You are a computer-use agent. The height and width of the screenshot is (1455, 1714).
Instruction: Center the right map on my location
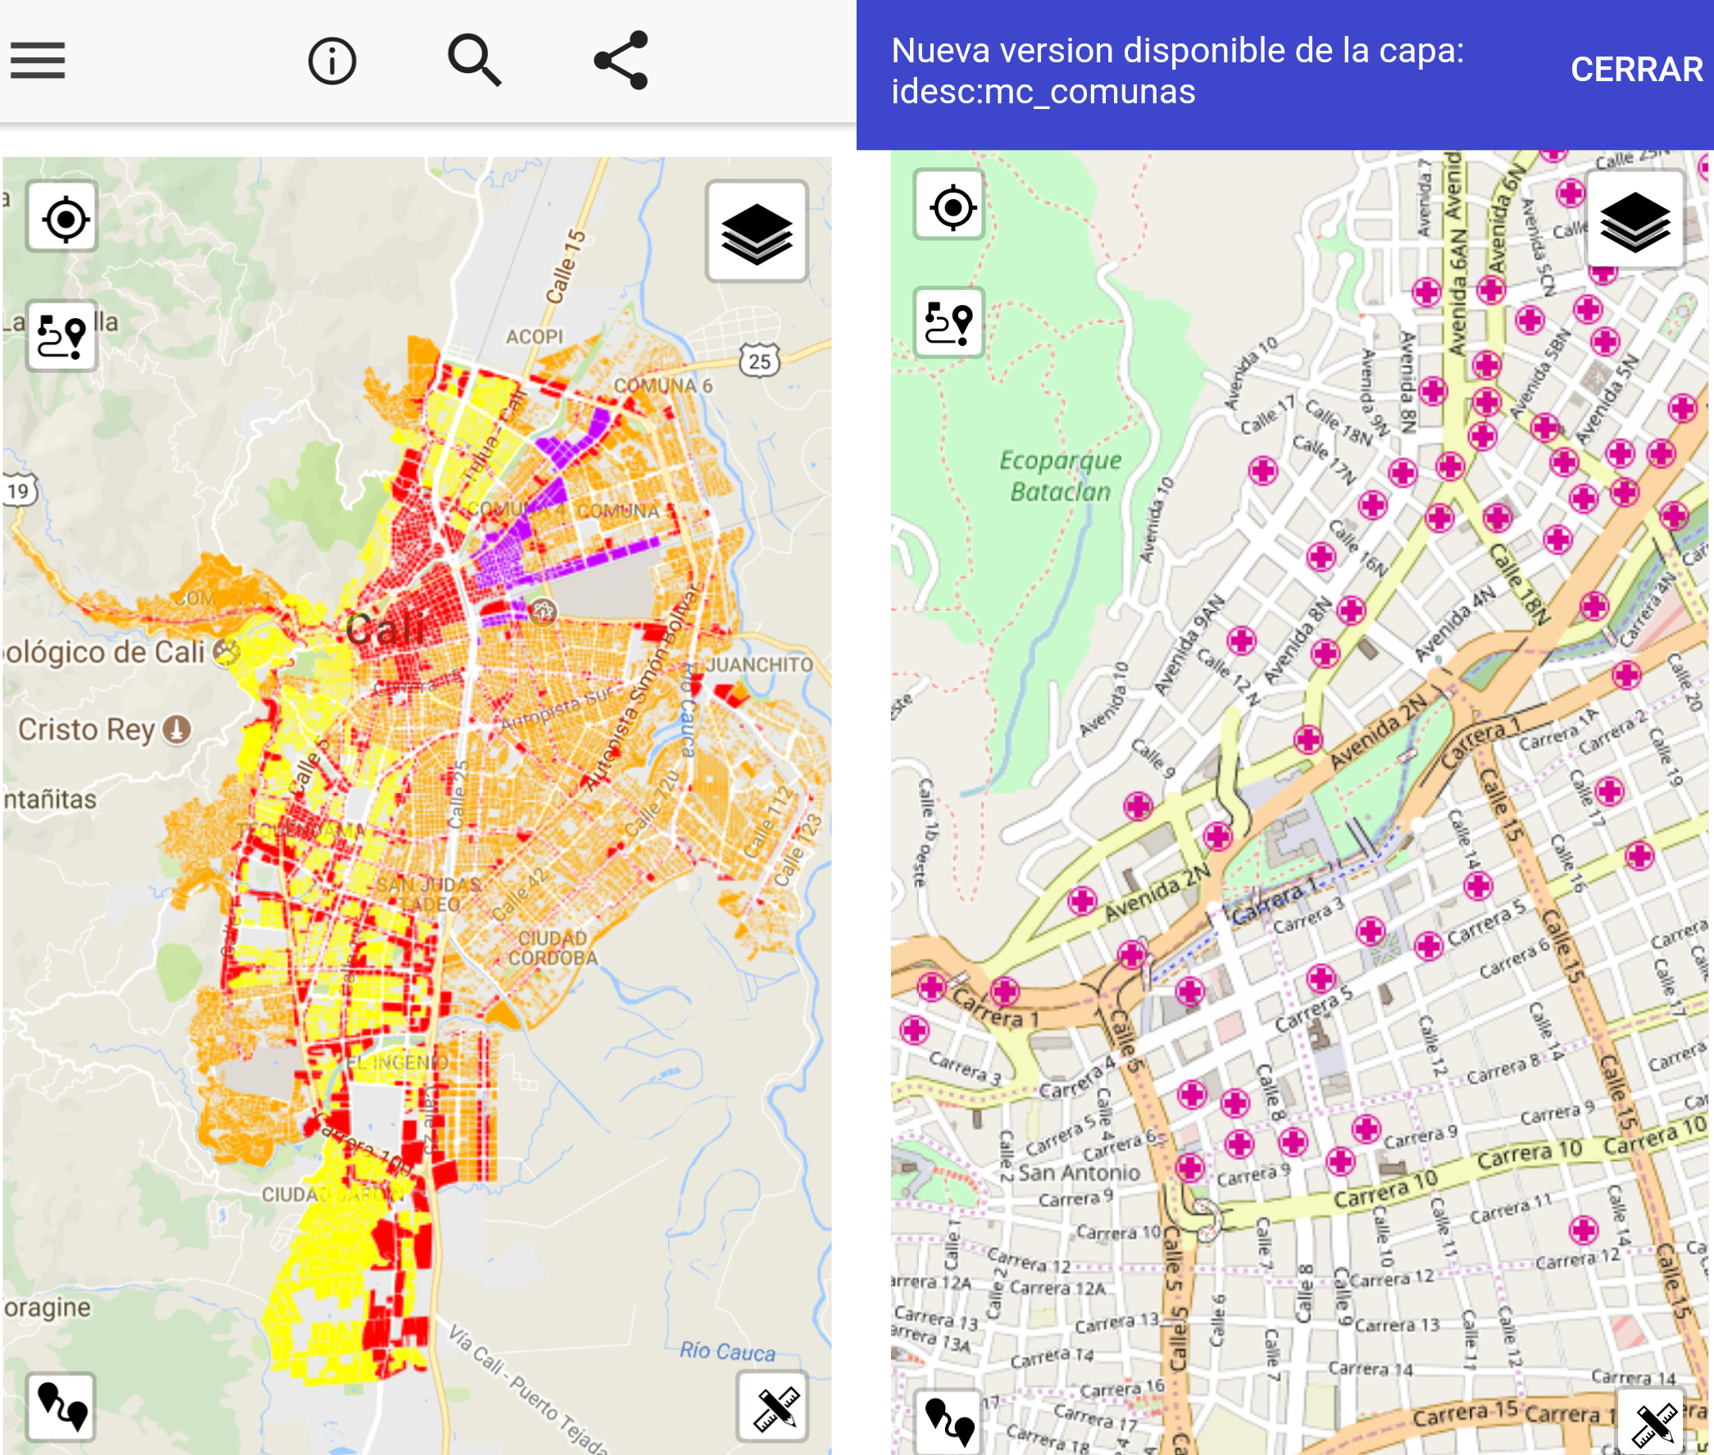pos(950,207)
